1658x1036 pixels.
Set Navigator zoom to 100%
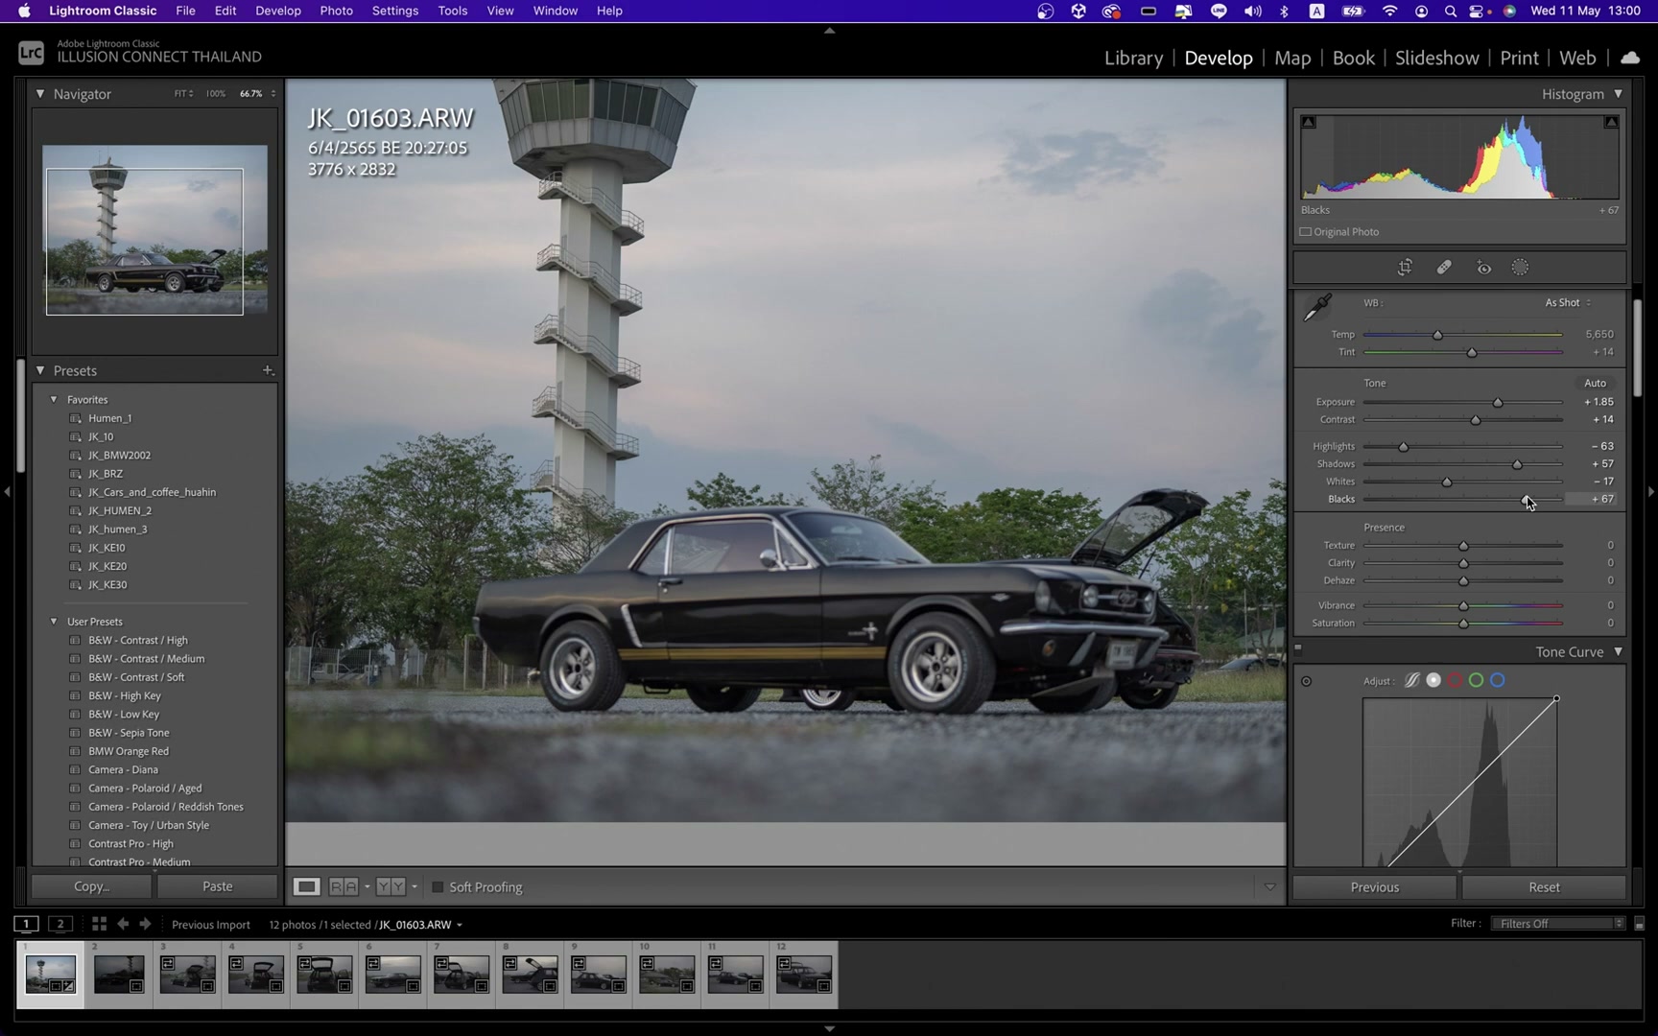216,94
